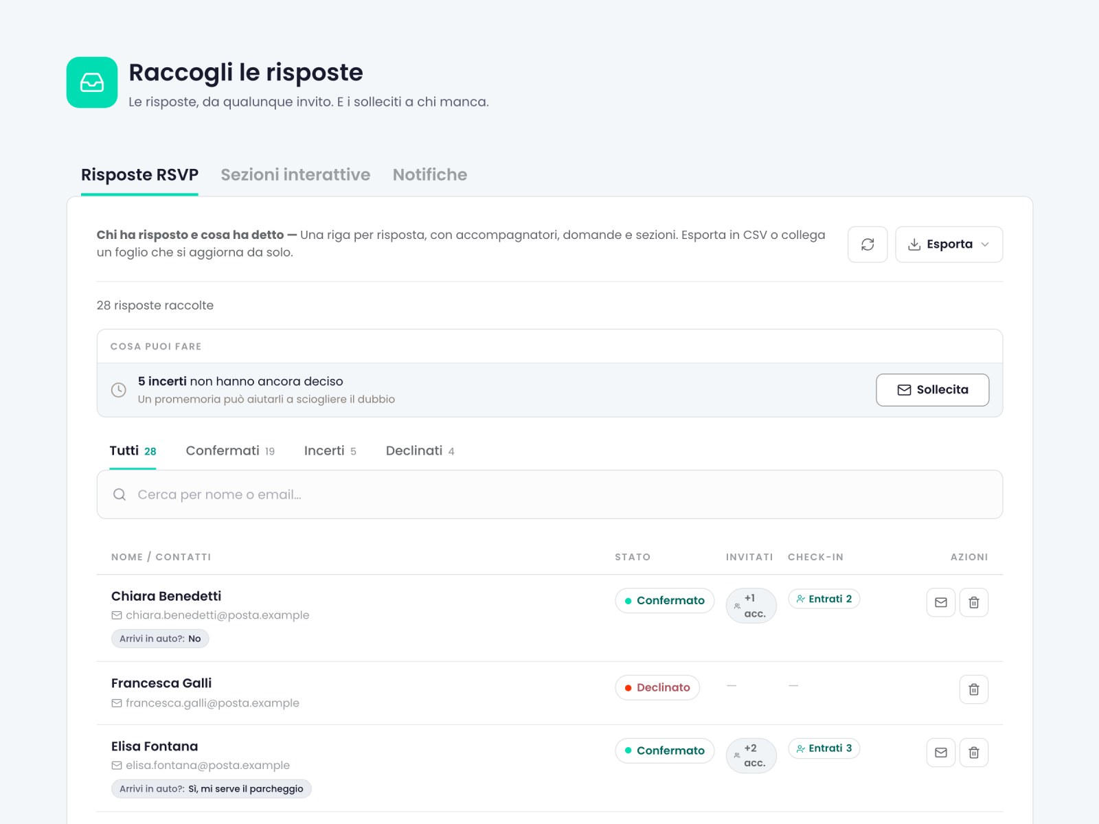The image size is (1099, 824).
Task: Click the Raccogli le risposte title
Action: pos(246,72)
